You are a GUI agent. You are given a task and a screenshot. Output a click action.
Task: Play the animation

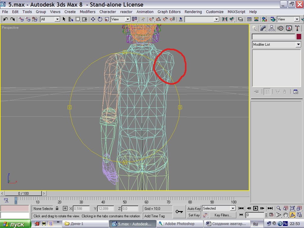pyautogui.click(x=256, y=208)
